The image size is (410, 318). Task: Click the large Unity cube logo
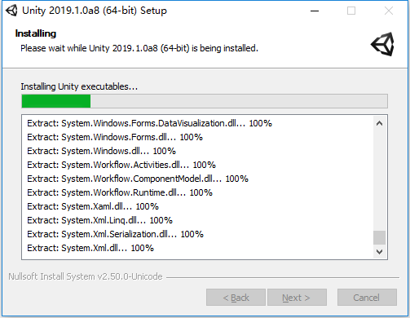(x=382, y=44)
